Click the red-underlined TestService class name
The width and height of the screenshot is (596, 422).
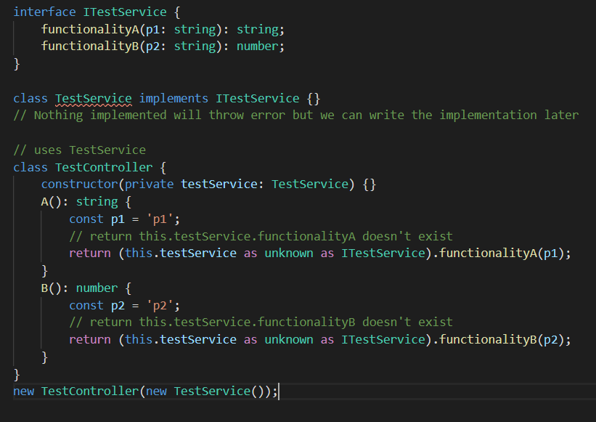tap(93, 97)
